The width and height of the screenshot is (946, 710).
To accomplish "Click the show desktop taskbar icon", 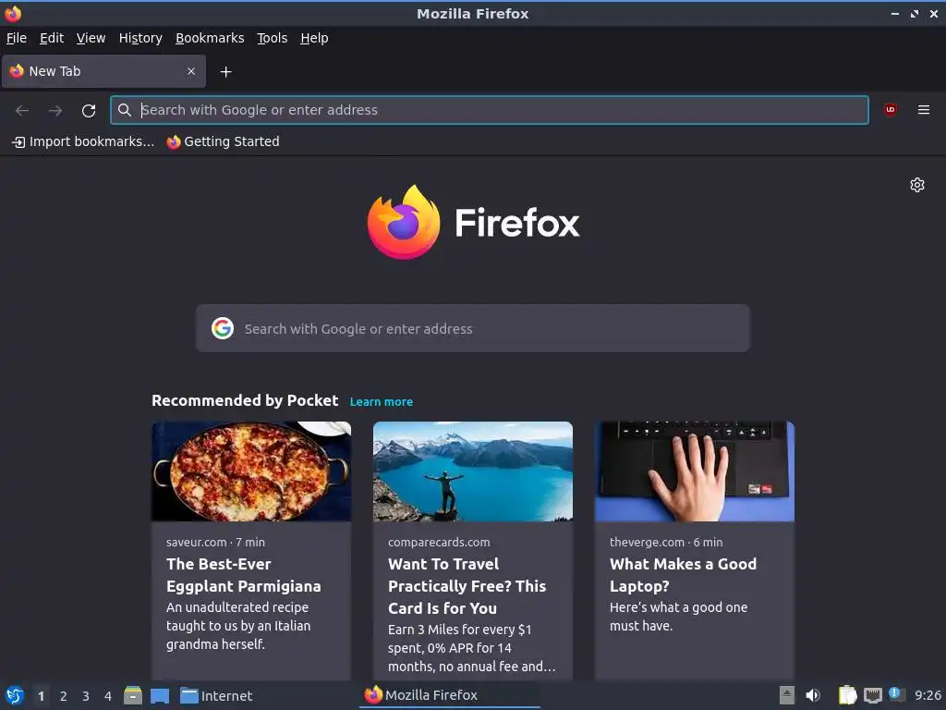I will click(159, 696).
